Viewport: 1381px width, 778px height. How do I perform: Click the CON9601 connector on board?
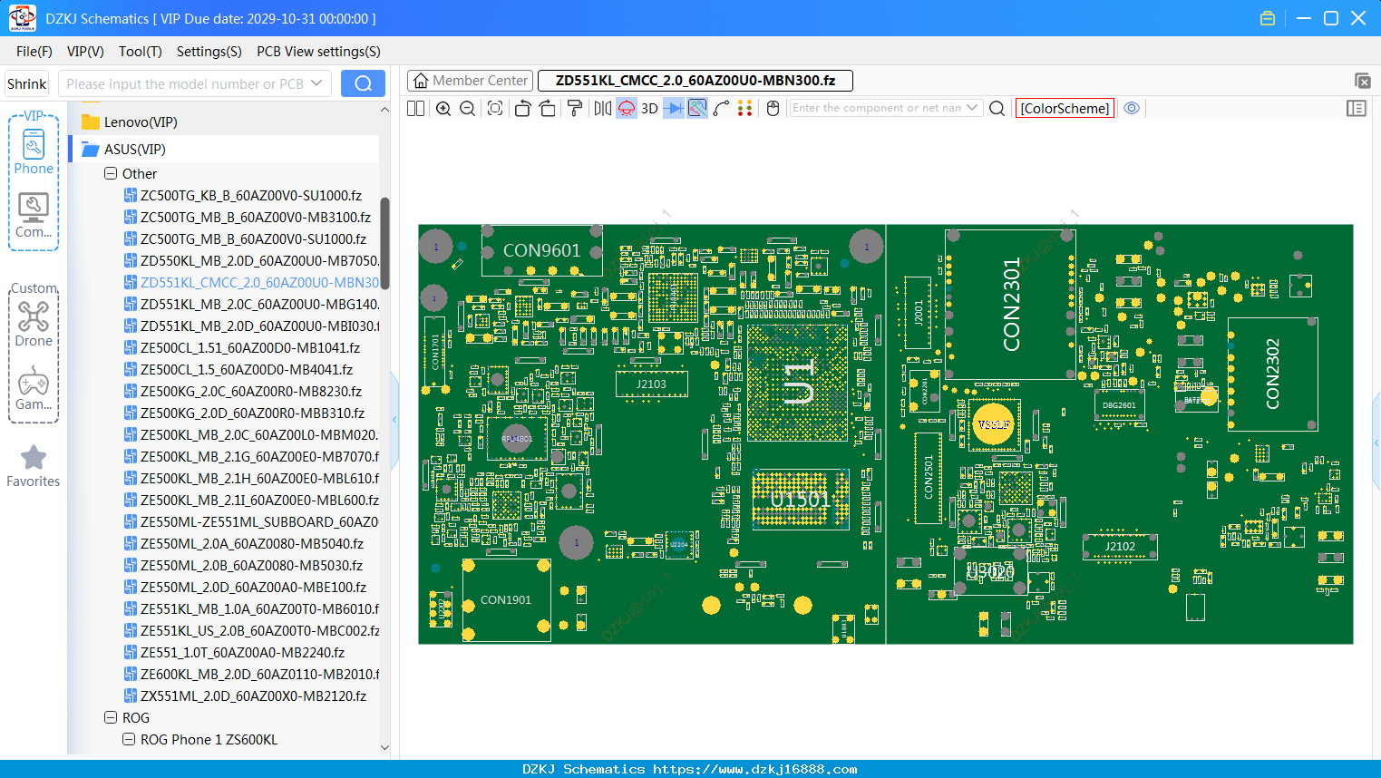pyautogui.click(x=541, y=250)
